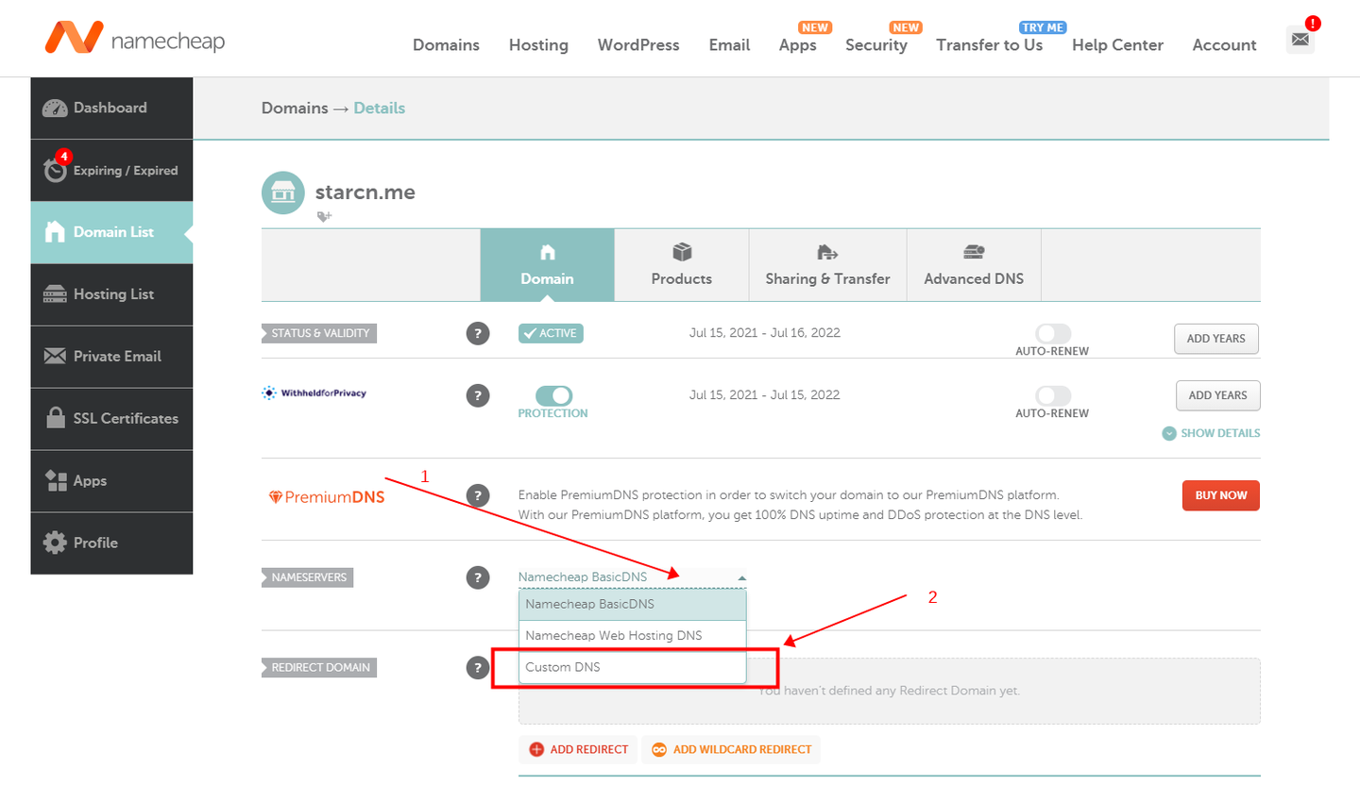Image resolution: width=1360 pixels, height=802 pixels.
Task: Click the Hosting List server icon
Action: pyautogui.click(x=55, y=294)
